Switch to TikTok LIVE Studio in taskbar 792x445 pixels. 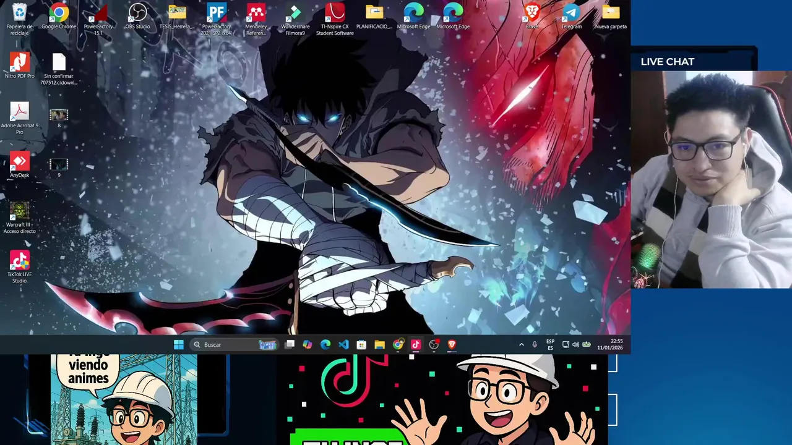pos(416,345)
